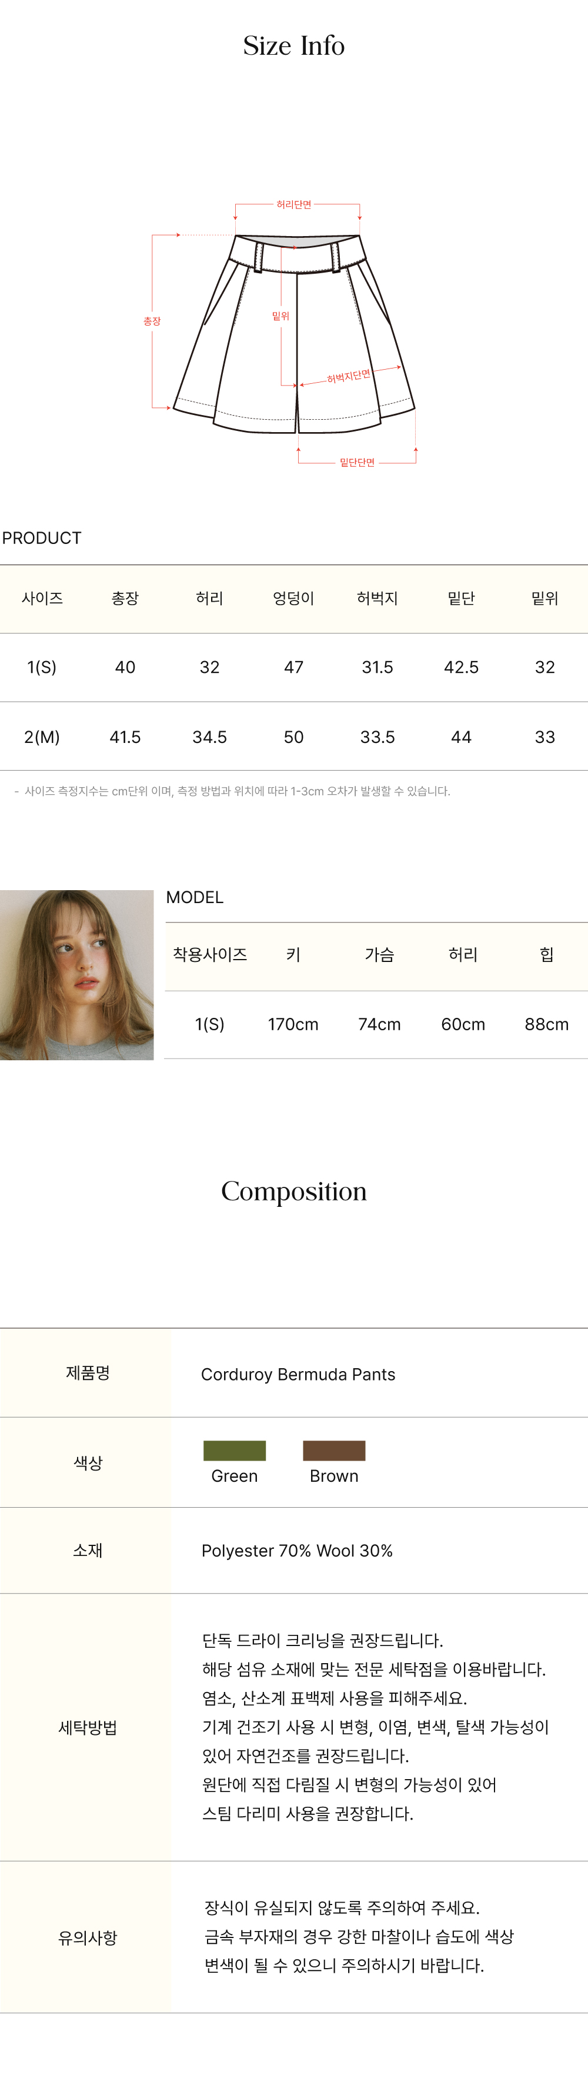Image resolution: width=588 pixels, height=2097 pixels.
Task: Click the Polyester 70% Wool 30% text
Action: click(297, 1551)
